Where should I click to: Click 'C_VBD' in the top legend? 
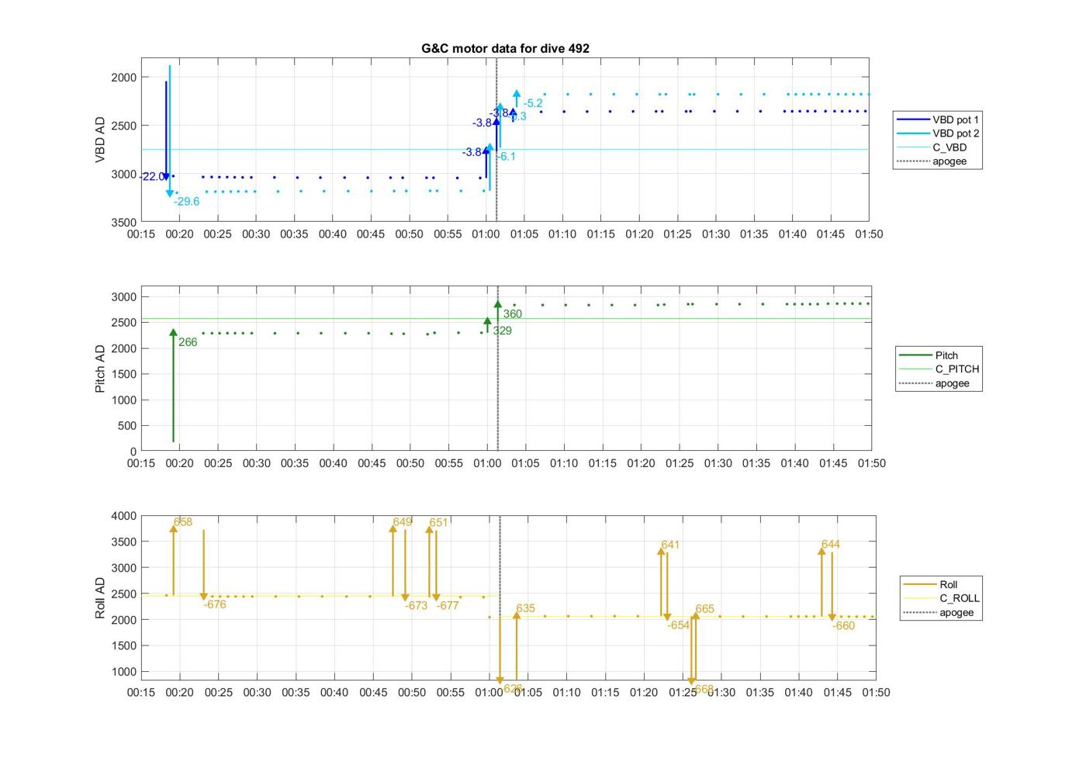click(x=932, y=147)
